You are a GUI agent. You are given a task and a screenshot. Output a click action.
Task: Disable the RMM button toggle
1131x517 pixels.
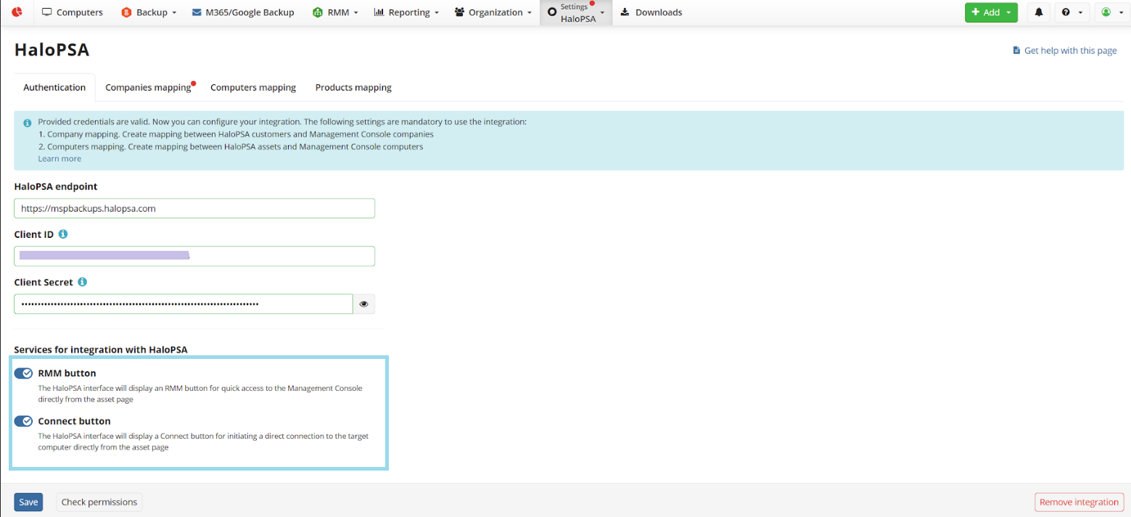pos(24,373)
